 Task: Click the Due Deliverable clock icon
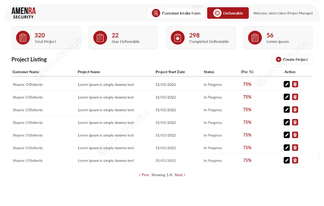[100, 38]
